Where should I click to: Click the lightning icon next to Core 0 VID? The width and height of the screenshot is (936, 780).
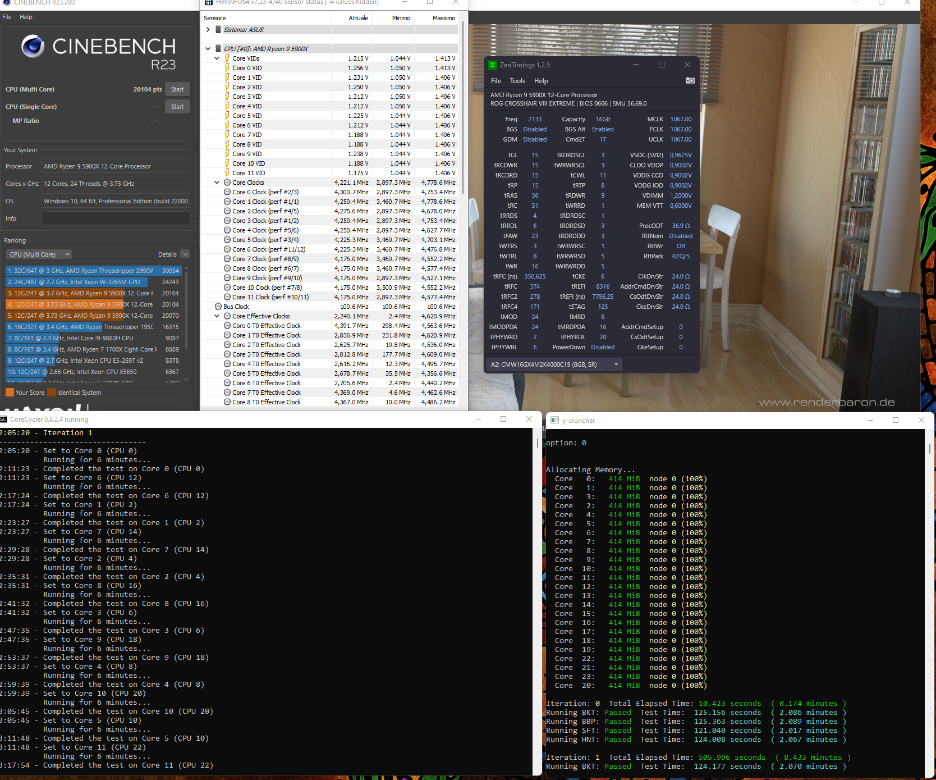(x=227, y=68)
